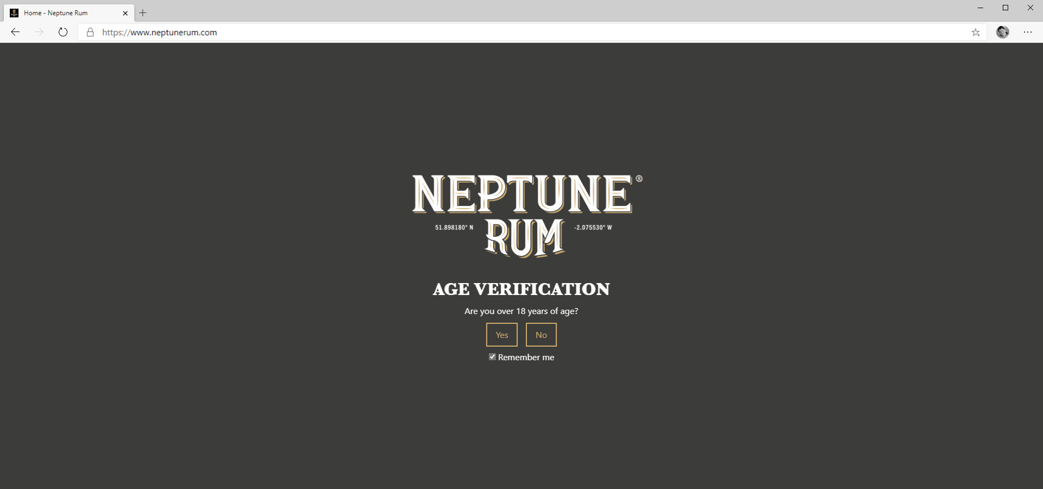Maximize the browser window
1043x489 pixels.
[1006, 8]
